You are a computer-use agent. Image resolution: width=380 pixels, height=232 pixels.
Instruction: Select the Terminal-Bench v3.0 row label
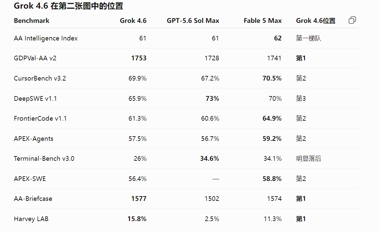pos(44,159)
